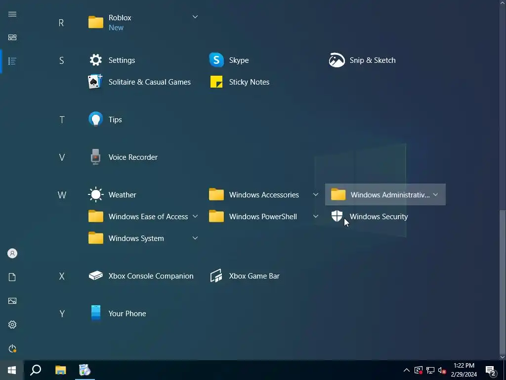Viewport: 506px width, 380px height.
Task: Click the Power button icon
Action: click(12, 348)
